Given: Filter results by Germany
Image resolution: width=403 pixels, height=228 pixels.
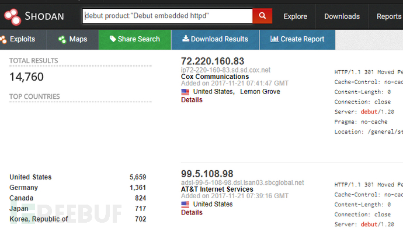Looking at the screenshot, I should coord(23,188).
